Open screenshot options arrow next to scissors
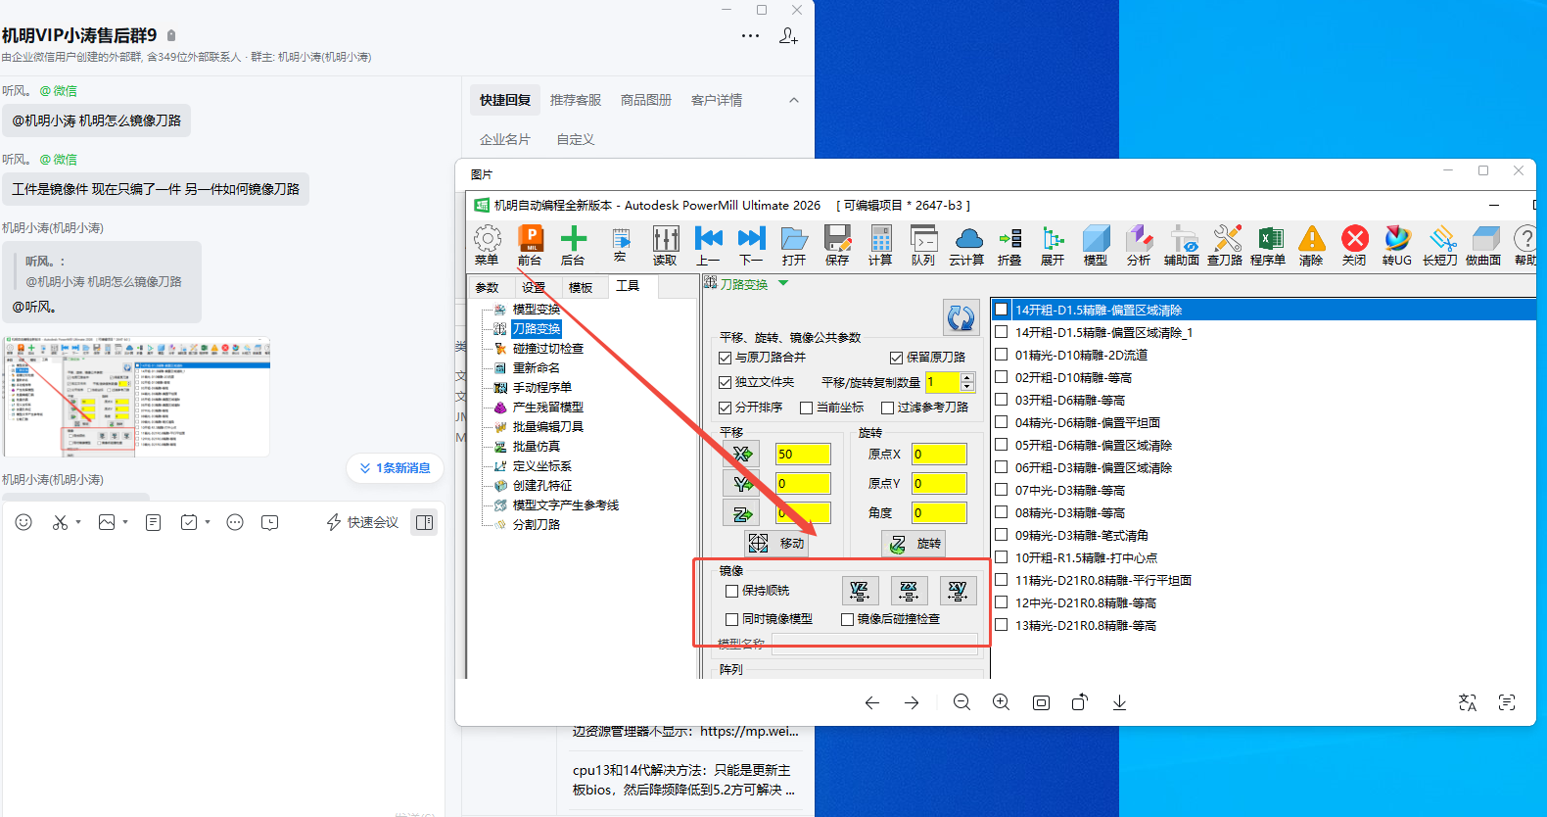Screen dimensions: 1547x817 [78, 523]
